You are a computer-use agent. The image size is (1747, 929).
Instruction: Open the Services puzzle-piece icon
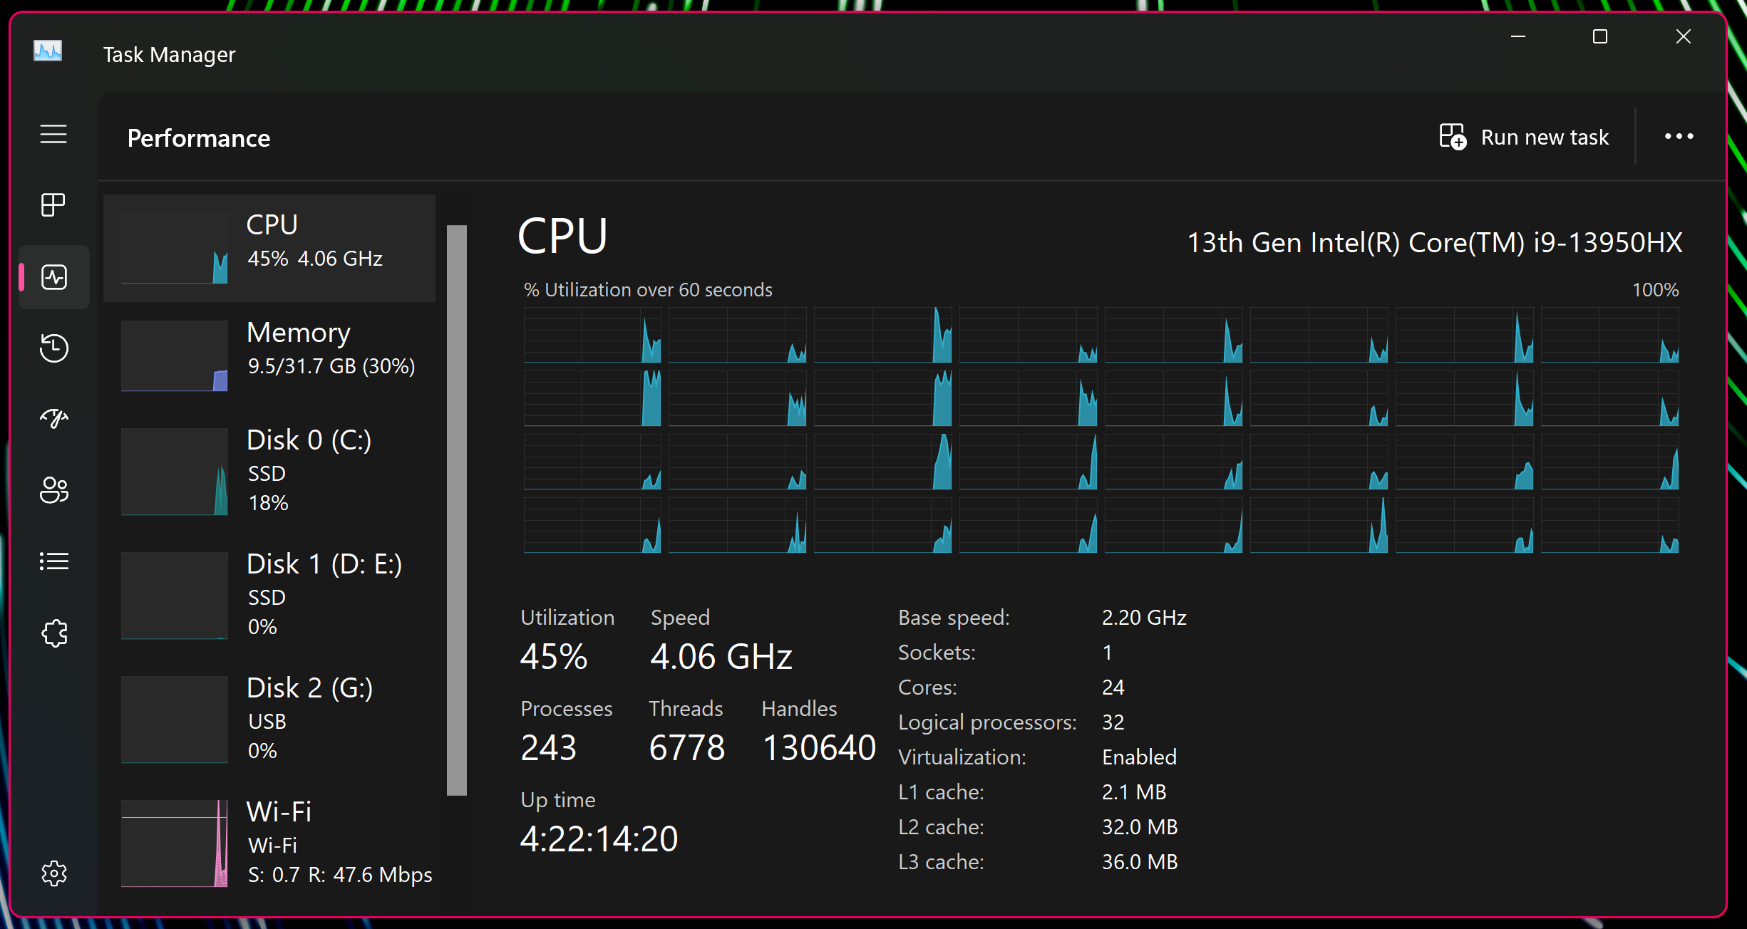pyautogui.click(x=53, y=633)
